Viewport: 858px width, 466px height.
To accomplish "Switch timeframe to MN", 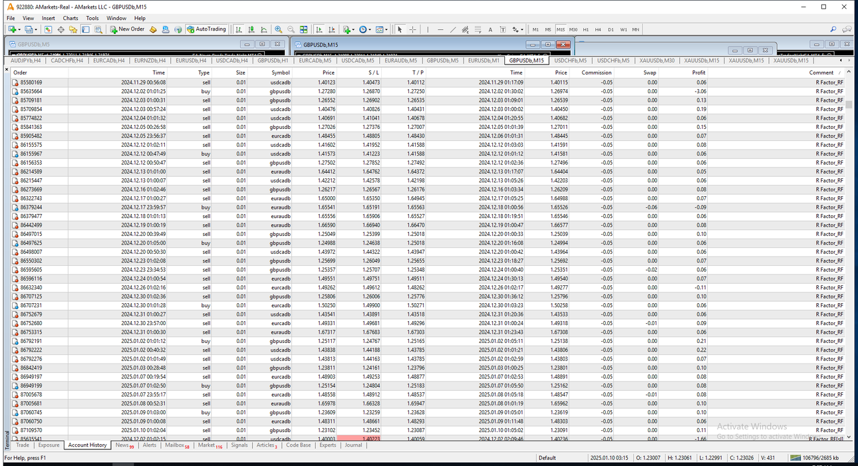I will [x=636, y=29].
